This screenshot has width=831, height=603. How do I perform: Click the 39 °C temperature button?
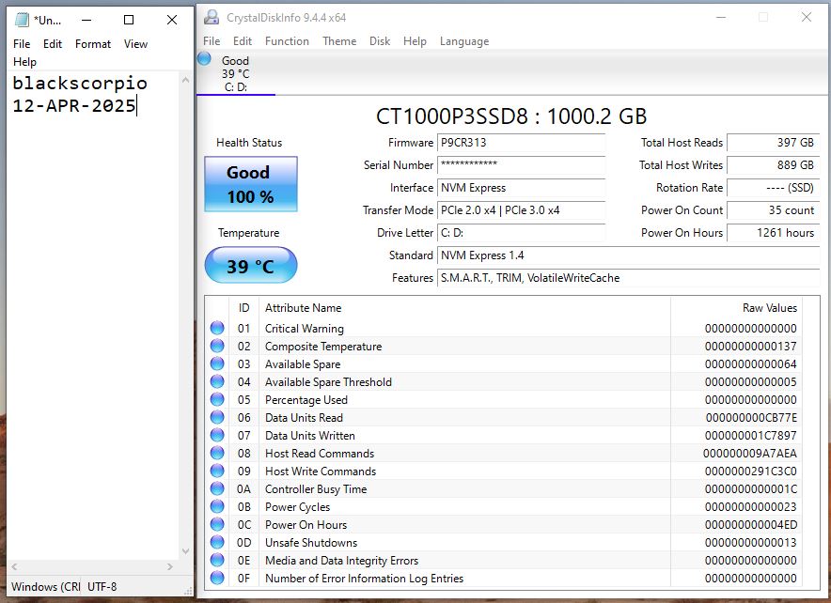pyautogui.click(x=251, y=265)
